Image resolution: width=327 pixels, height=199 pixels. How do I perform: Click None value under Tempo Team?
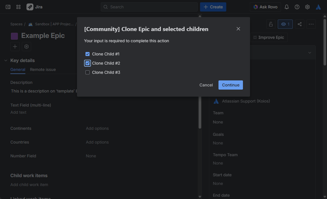218,163
